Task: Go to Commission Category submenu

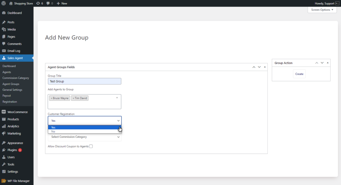Action: pyautogui.click(x=16, y=78)
